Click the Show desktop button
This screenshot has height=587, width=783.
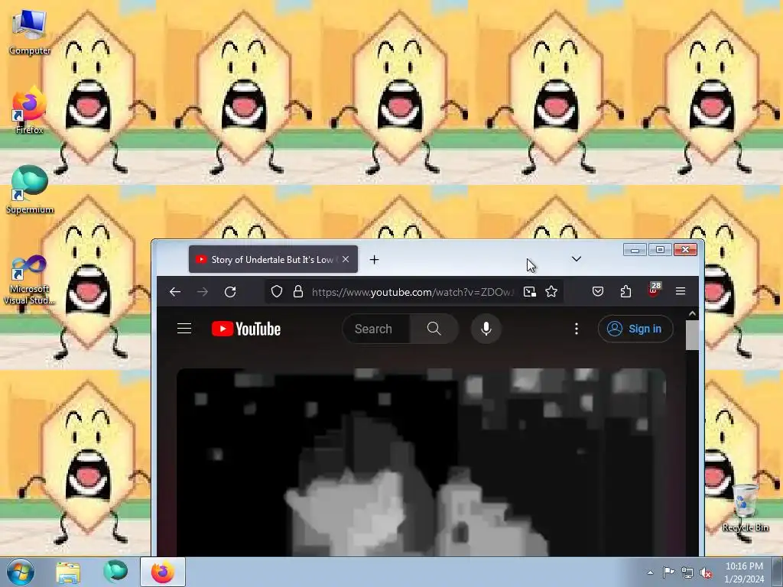coord(777,572)
